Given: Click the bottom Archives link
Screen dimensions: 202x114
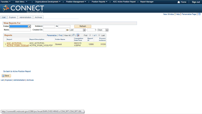Looking at the screenshot, I should [x=30, y=80].
